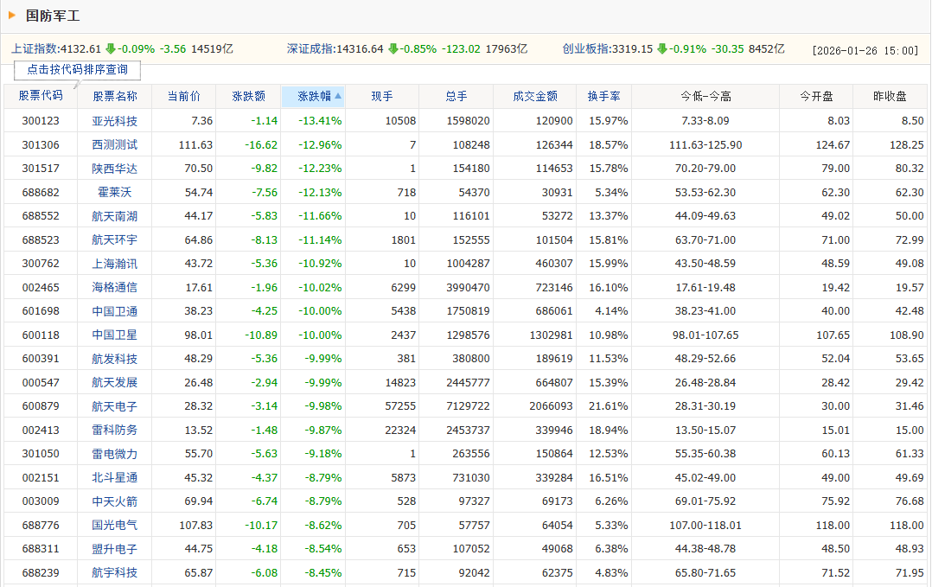Click stock code 688682

41,192
